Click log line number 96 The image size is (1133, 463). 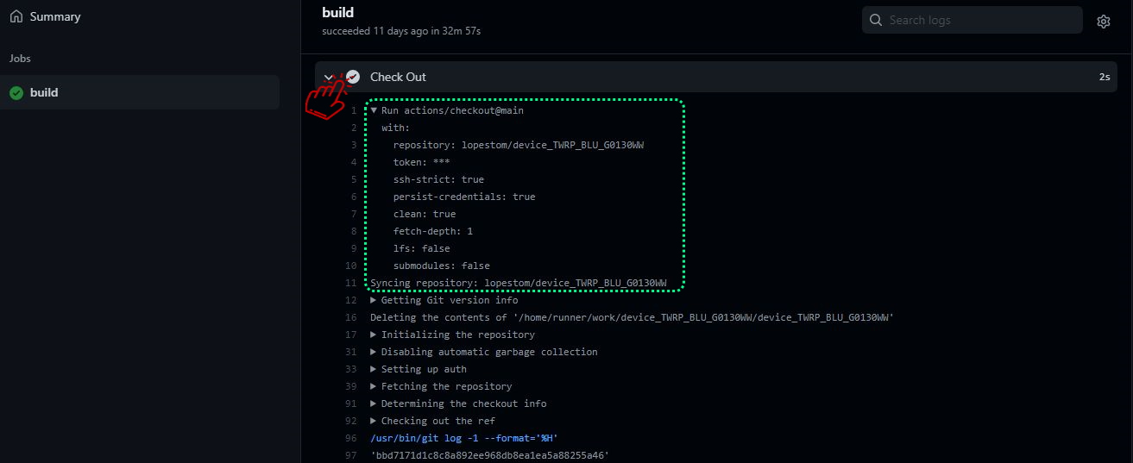350,438
